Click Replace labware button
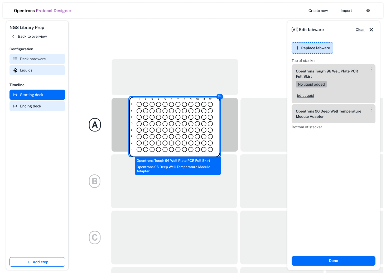 pos(312,48)
